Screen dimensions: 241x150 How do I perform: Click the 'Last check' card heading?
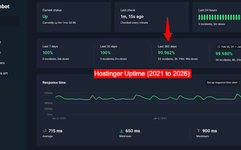click(x=128, y=10)
